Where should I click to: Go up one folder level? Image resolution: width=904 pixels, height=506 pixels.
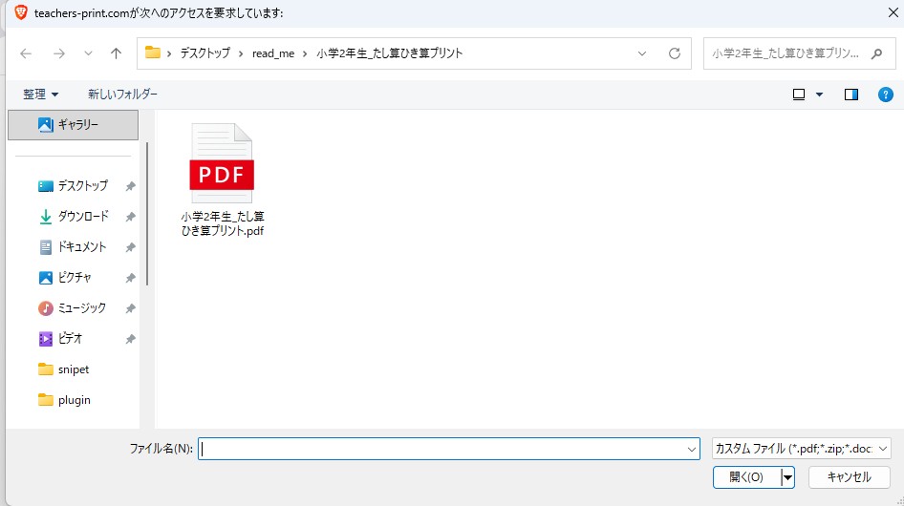click(x=116, y=53)
